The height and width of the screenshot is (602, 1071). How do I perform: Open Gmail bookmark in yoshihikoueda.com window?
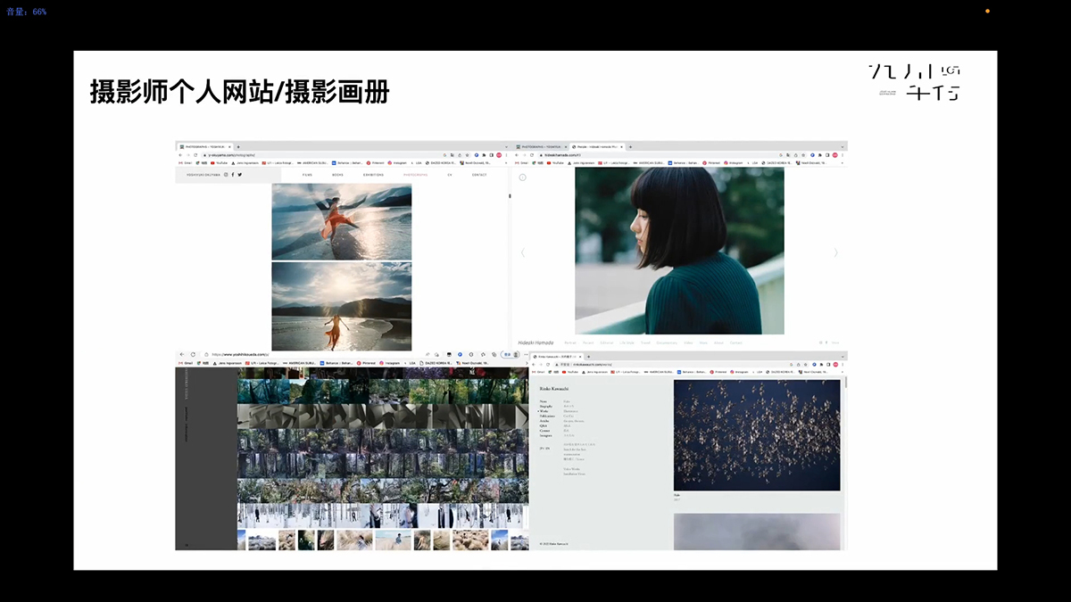click(x=187, y=363)
